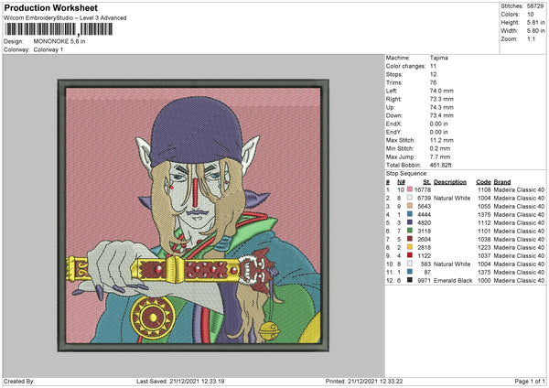The image size is (549, 388).
Task: Select the Zoom value '1:1'
Action: (531, 38)
